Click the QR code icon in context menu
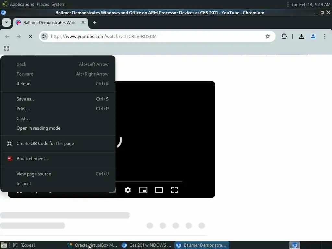Screen dimensions: 332x249 (x=9, y=143)
